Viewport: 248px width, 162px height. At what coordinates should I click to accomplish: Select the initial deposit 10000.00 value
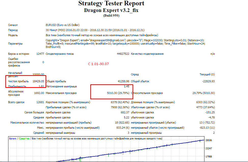pos(38,74)
